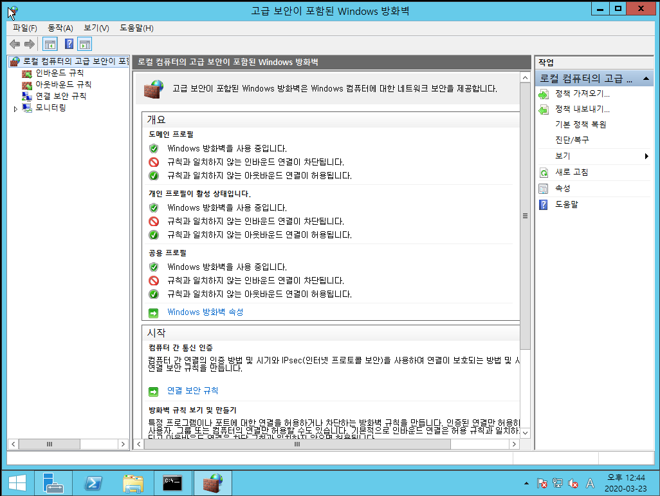Click 새로 고침 action
The image size is (660, 496).
(572, 172)
